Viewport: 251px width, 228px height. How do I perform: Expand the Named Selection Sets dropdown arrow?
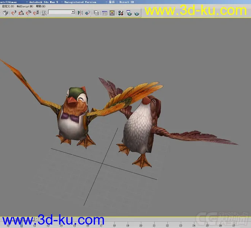click(73, 12)
